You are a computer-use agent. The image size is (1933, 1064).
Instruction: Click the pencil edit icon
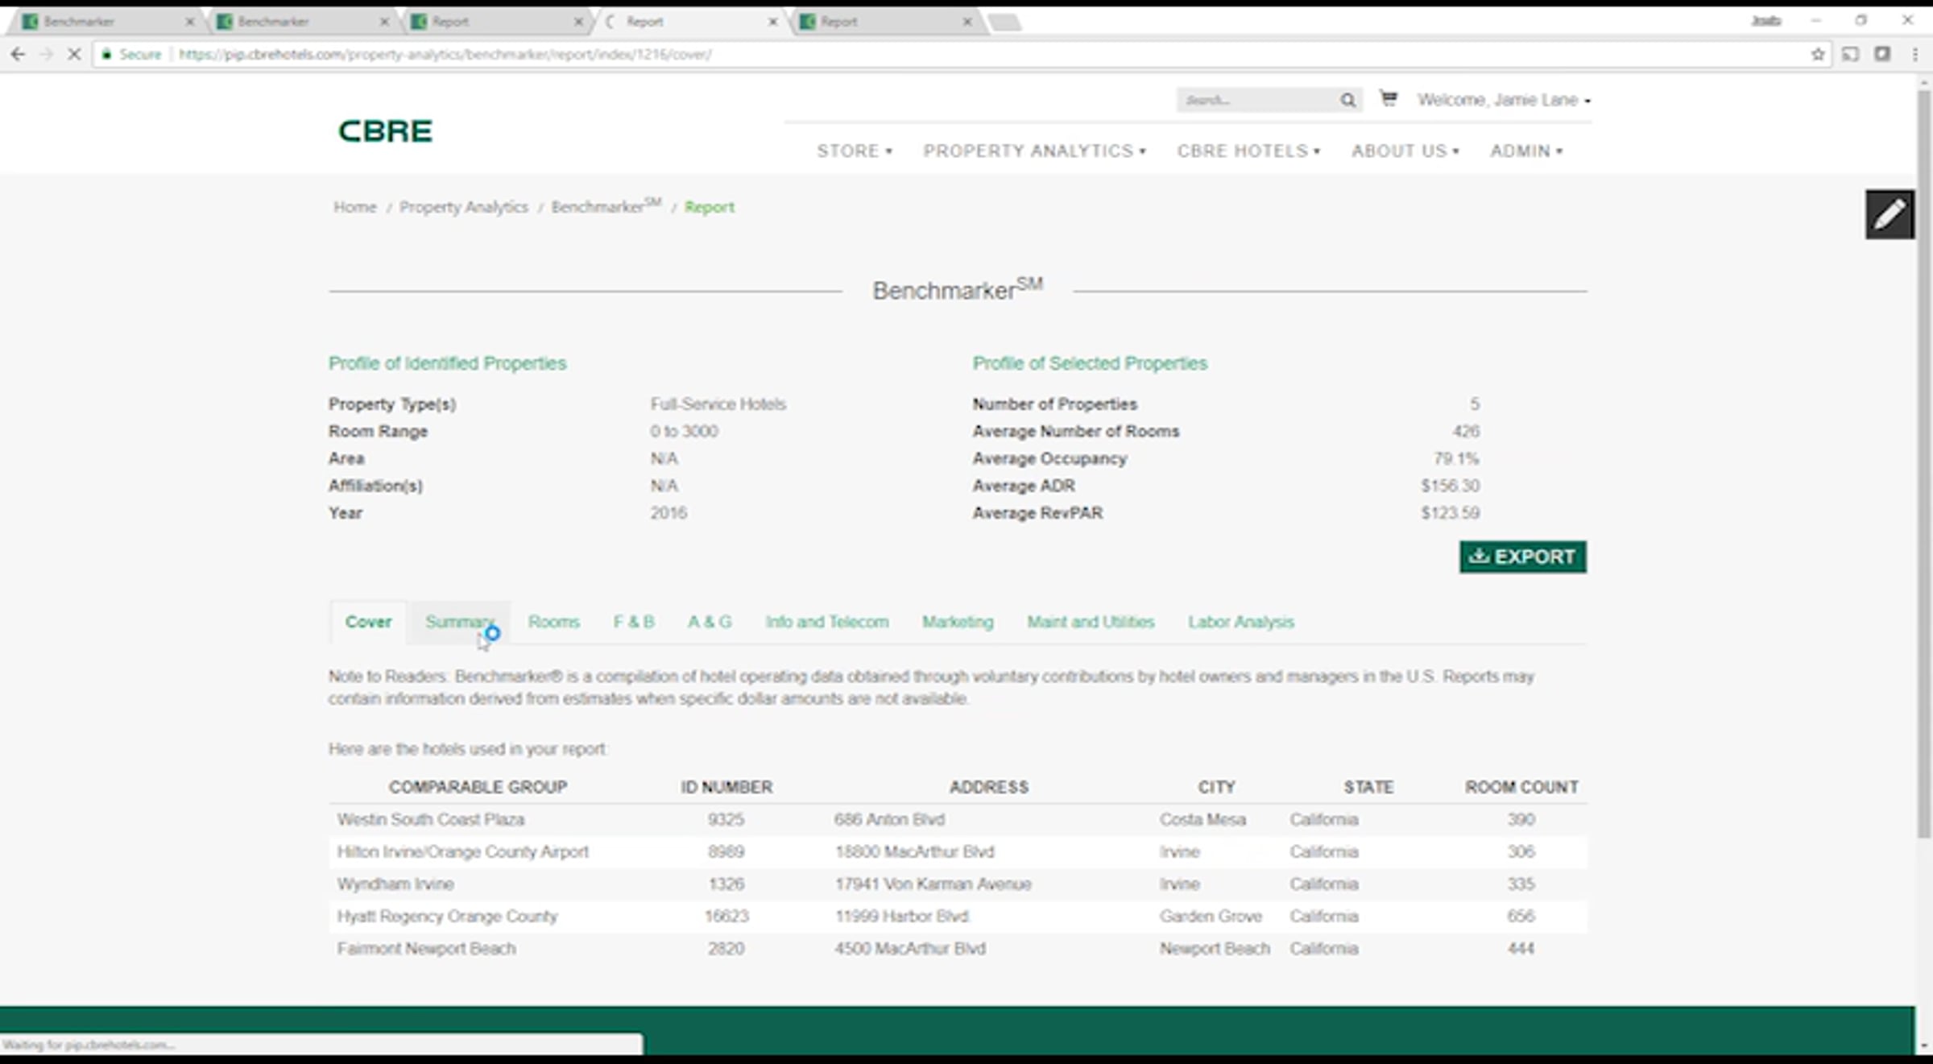pos(1889,214)
